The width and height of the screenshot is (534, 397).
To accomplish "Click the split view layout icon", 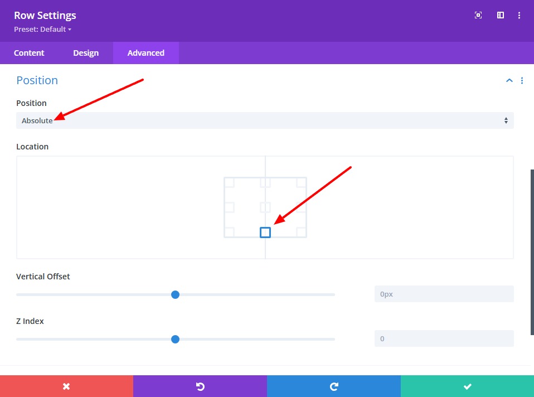I will coord(501,16).
